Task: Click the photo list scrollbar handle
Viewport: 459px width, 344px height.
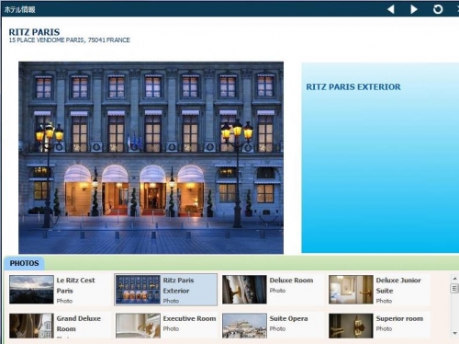Action: [454, 289]
